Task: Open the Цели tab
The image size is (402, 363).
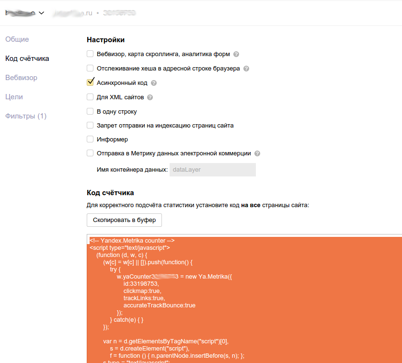Action: [x=14, y=97]
